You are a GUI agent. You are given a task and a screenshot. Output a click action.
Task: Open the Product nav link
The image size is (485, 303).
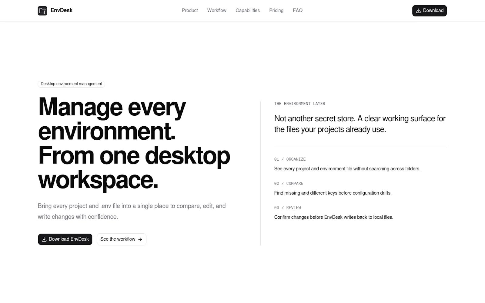tap(190, 11)
